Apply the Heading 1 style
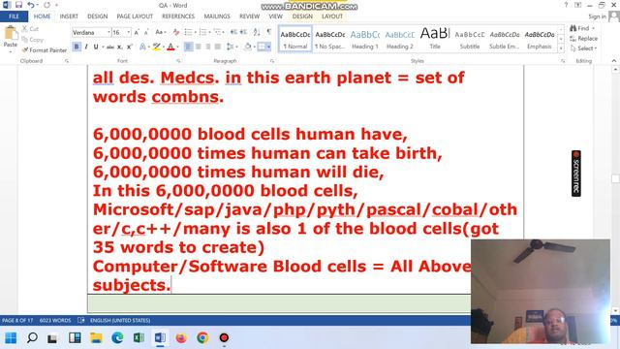This screenshot has height=349, width=620. click(x=365, y=39)
